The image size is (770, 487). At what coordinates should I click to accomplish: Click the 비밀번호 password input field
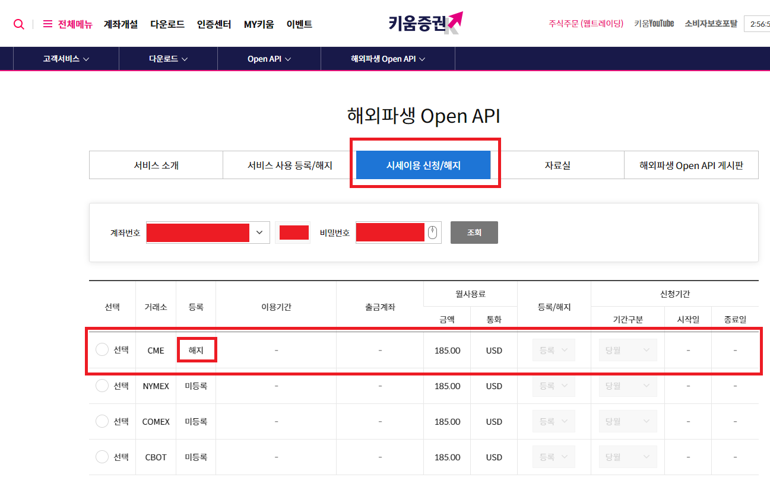[398, 233]
